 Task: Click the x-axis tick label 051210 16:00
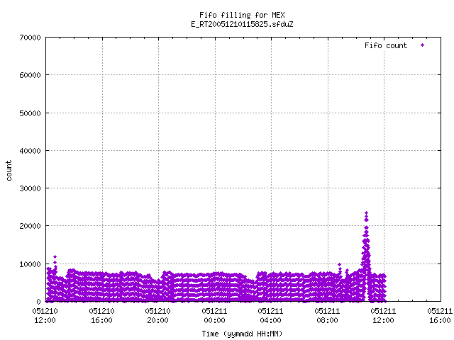[x=101, y=316]
